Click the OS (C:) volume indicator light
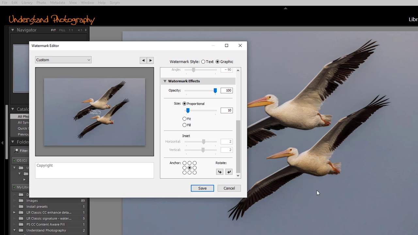 14,161
